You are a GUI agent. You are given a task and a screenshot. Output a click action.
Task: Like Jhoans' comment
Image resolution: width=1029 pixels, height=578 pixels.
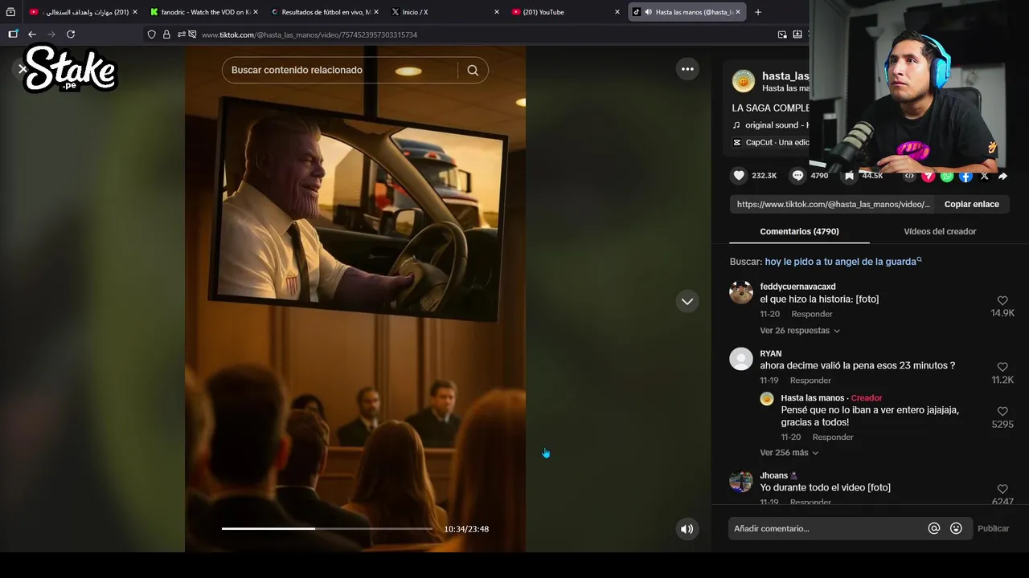pyautogui.click(x=1002, y=490)
